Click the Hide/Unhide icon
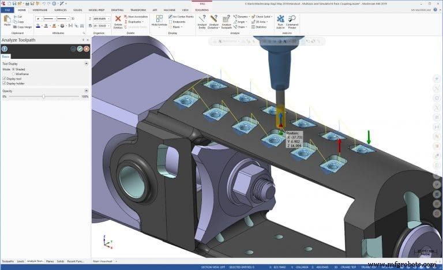Image resolution: width=443 pixels, height=270 pixels. (x=159, y=18)
